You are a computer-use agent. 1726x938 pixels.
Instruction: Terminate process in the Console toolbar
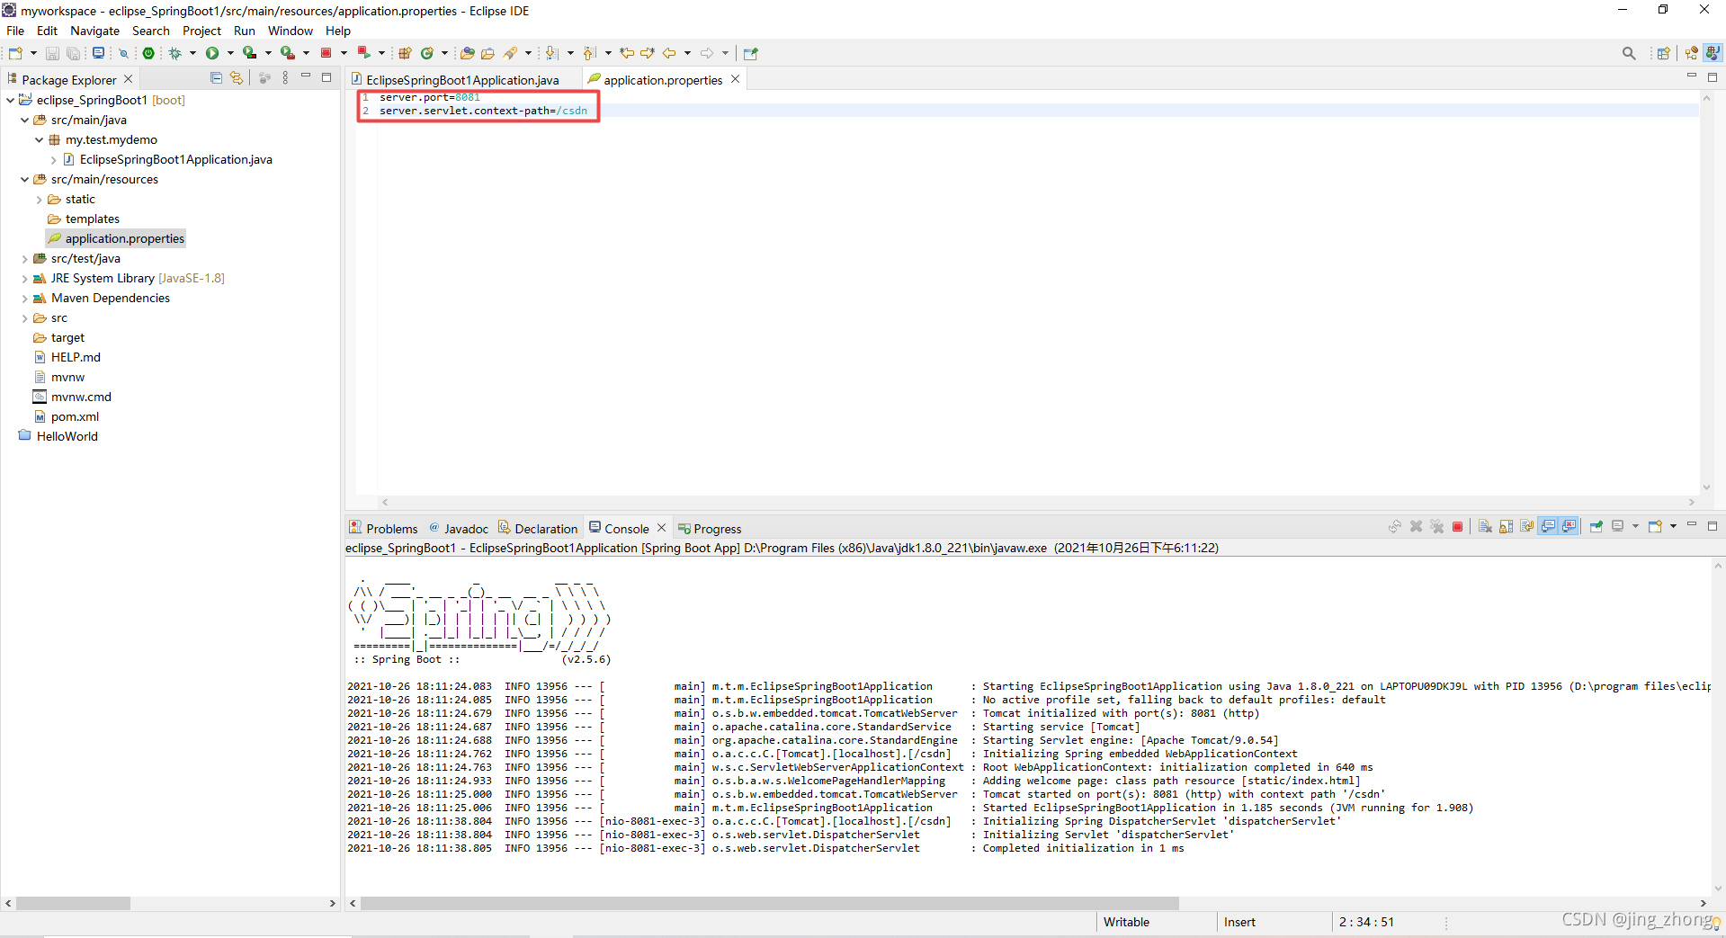1457,527
